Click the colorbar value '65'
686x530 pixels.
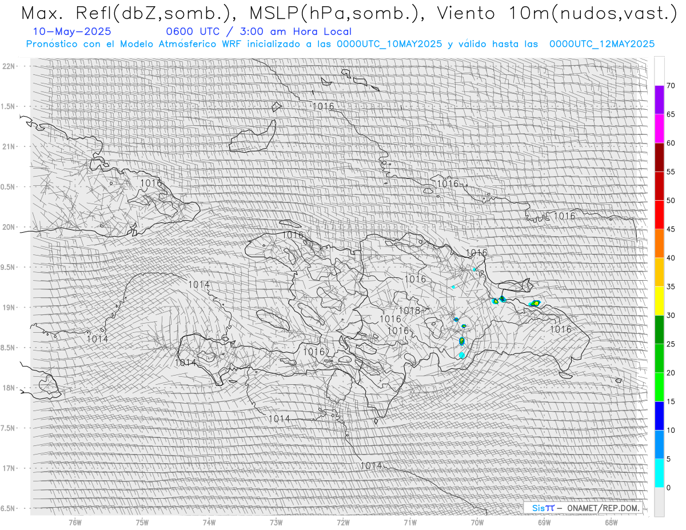[671, 114]
